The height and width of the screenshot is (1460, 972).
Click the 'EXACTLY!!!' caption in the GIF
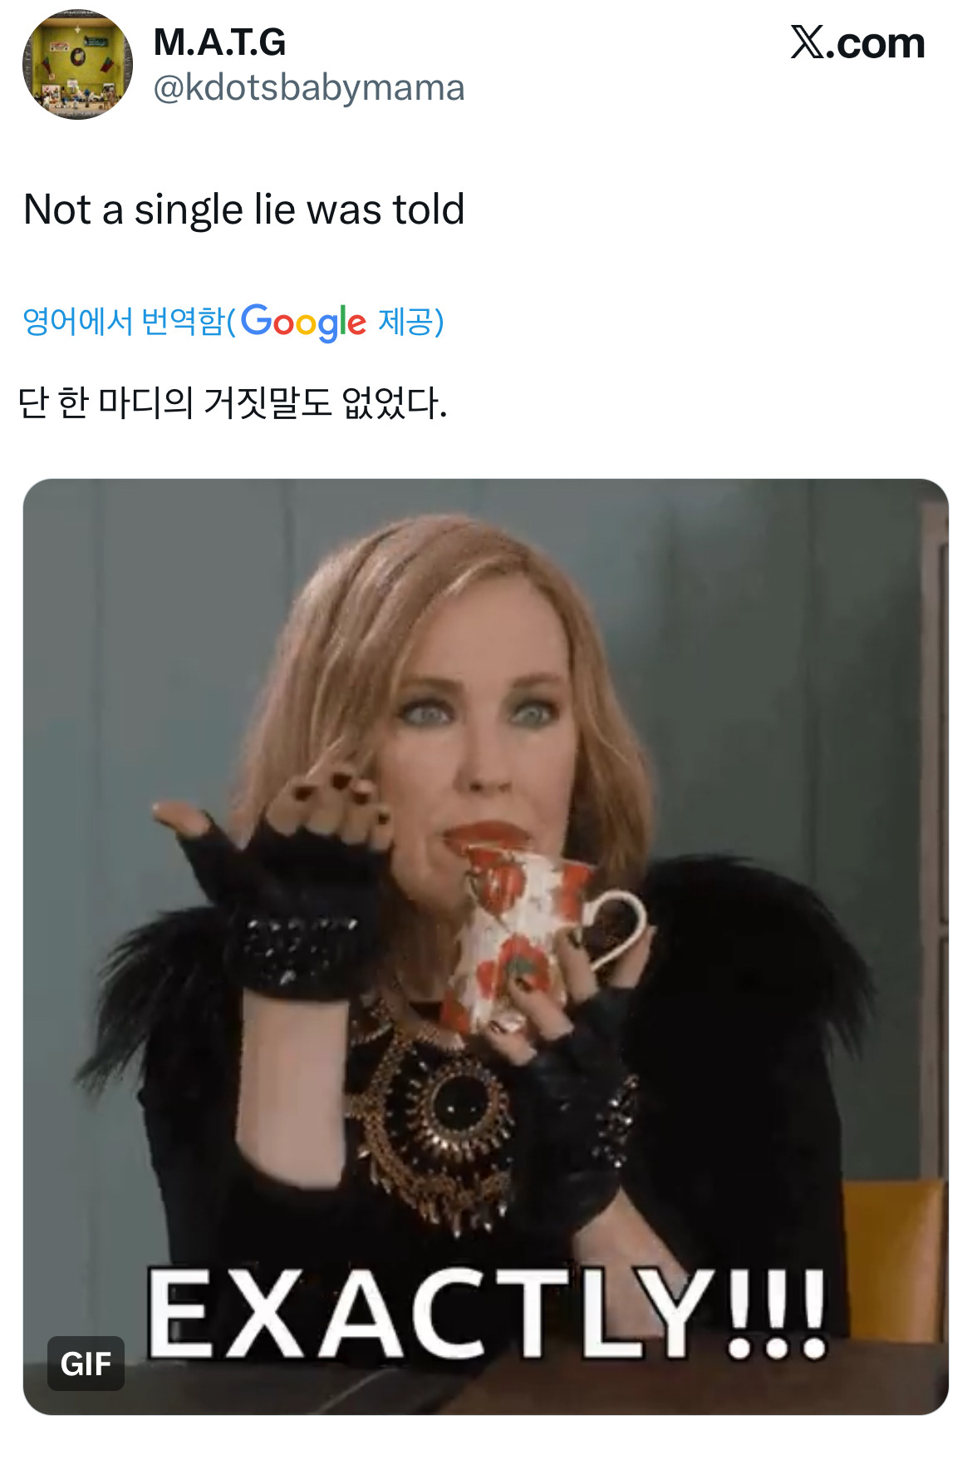tap(487, 1313)
